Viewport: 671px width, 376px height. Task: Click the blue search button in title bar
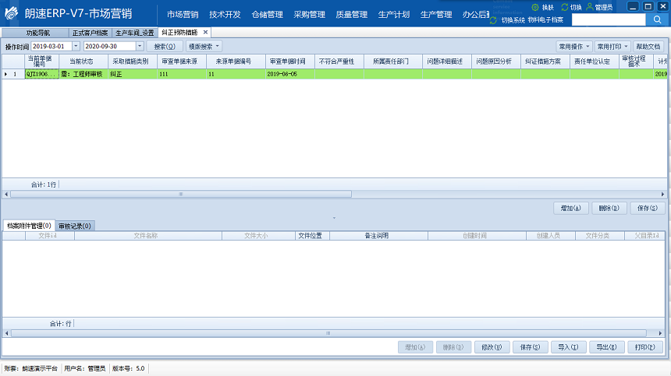coord(655,19)
